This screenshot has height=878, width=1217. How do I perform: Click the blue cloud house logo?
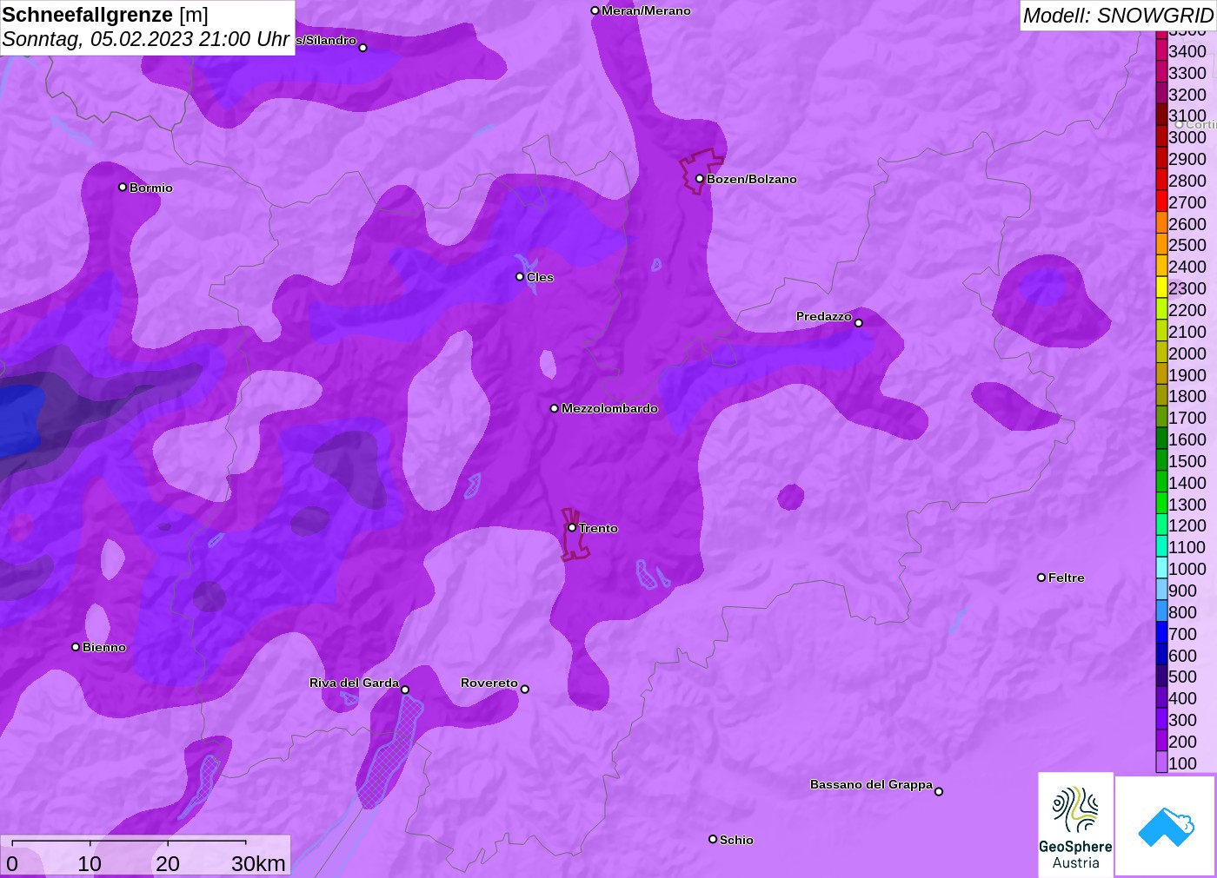tap(1165, 826)
